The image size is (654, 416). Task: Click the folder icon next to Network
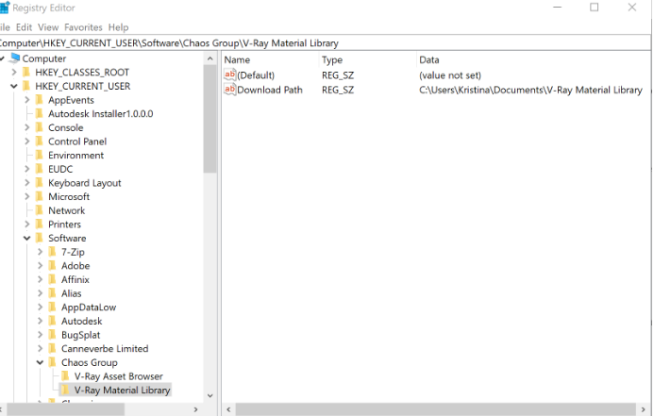tap(40, 210)
